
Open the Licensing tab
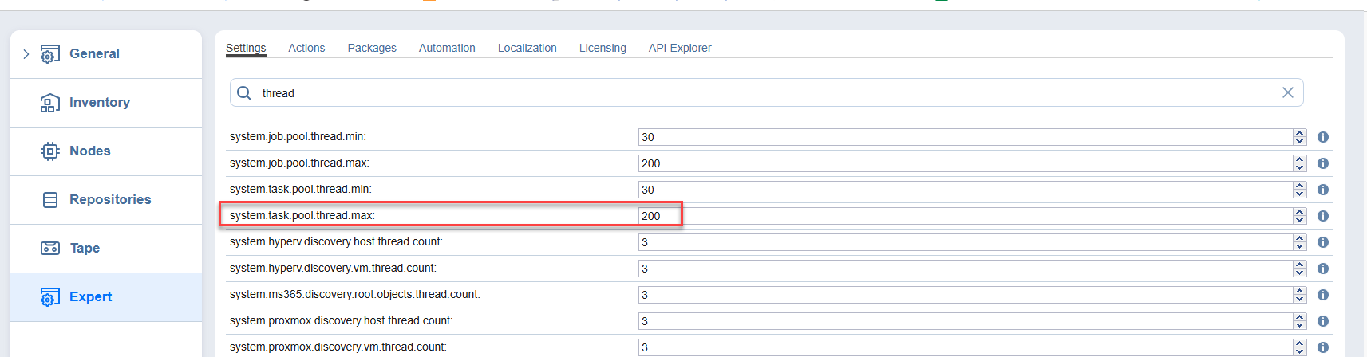click(603, 48)
